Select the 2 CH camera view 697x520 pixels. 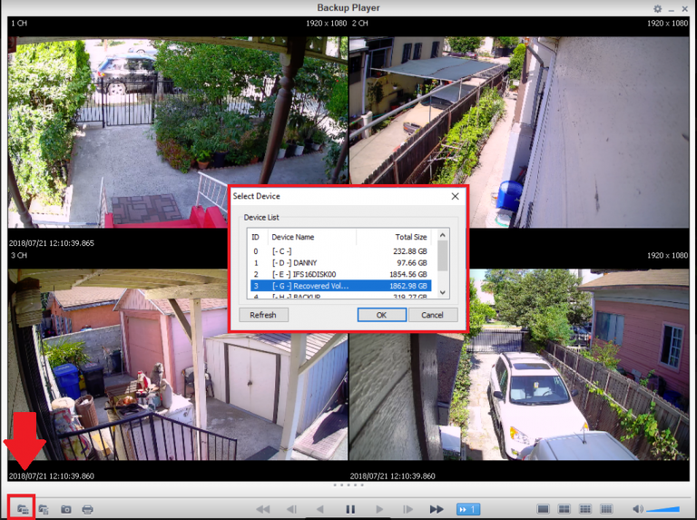point(519,132)
